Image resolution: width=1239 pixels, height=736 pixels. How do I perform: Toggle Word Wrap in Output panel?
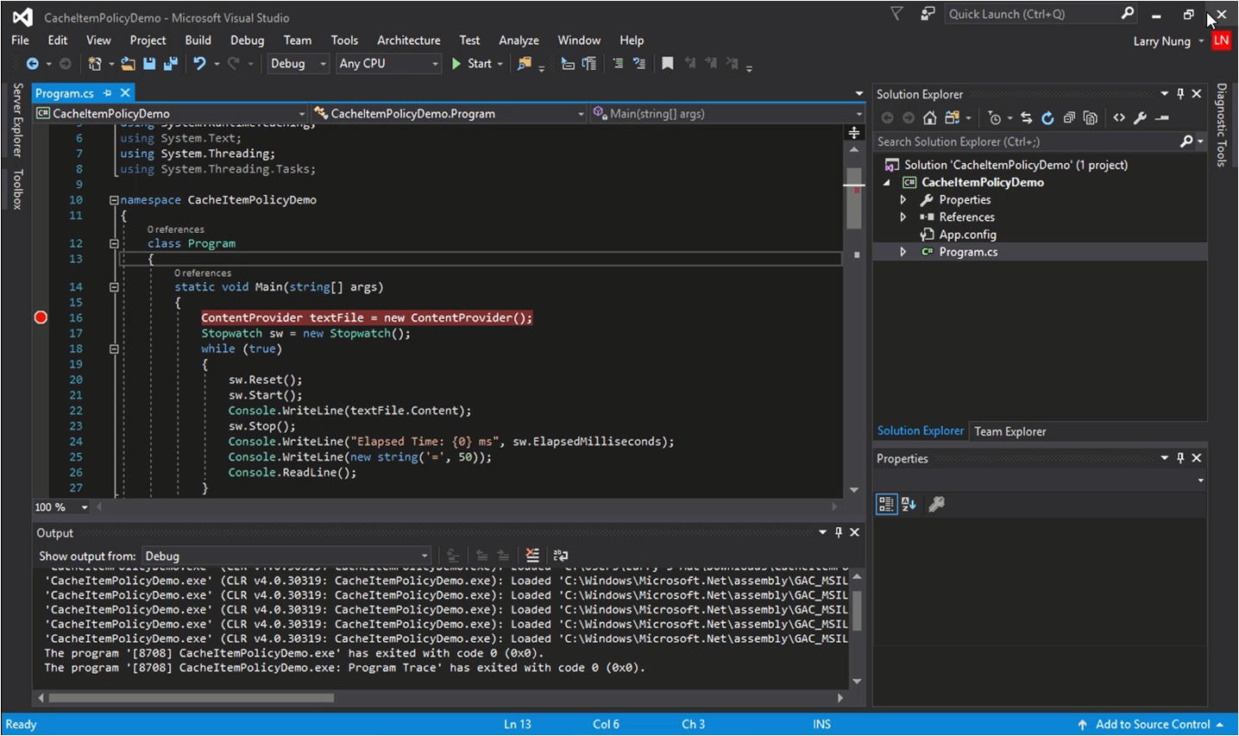560,556
